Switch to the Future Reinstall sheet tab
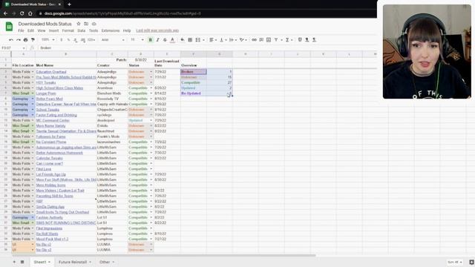 73,262
